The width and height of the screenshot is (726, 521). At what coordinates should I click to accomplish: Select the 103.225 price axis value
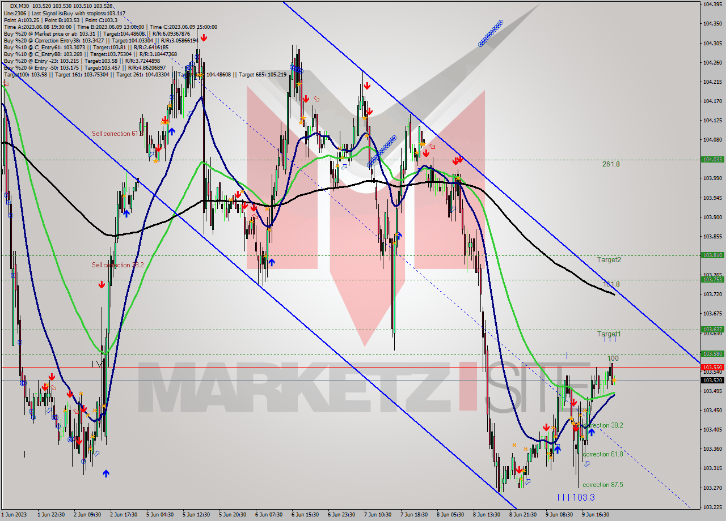point(712,507)
